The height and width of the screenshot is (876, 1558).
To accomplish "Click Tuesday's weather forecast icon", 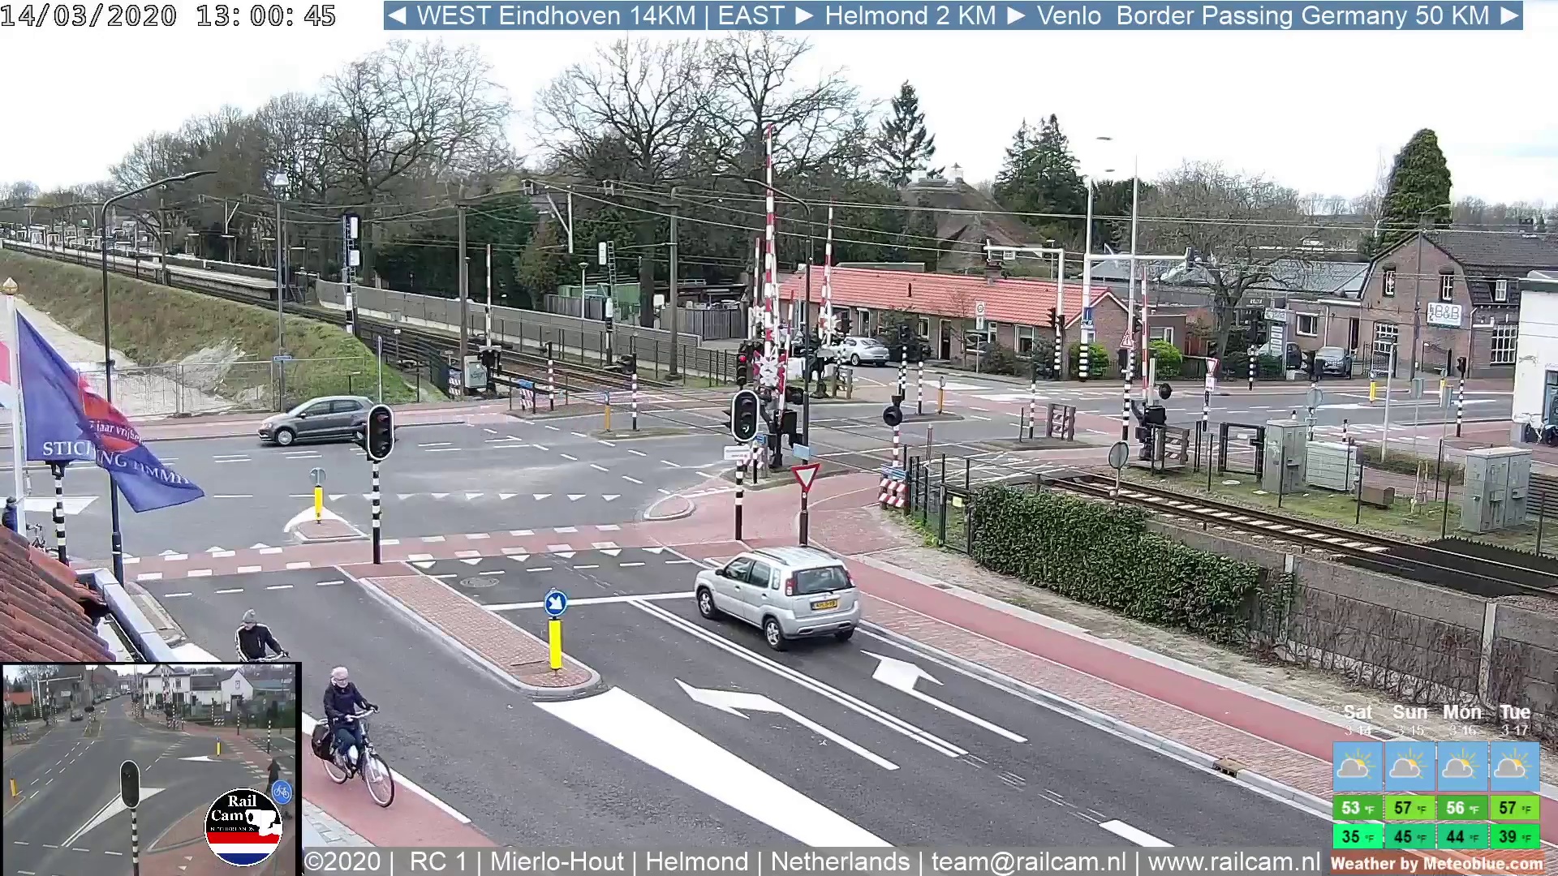I will coord(1513,766).
